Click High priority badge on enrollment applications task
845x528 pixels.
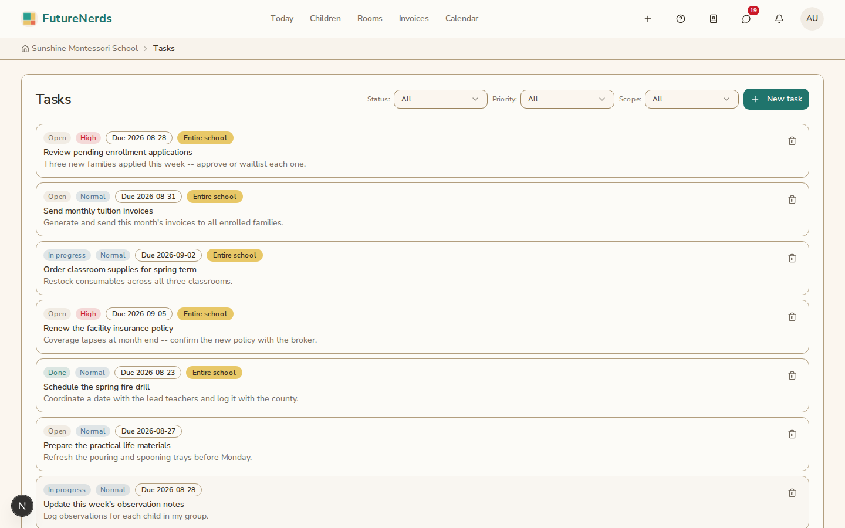click(x=88, y=138)
